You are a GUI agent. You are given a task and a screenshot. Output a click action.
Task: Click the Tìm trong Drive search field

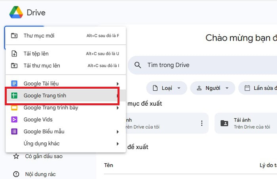click(198, 65)
